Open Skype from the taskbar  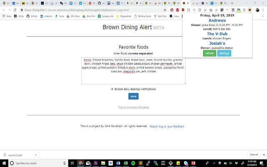point(186,163)
